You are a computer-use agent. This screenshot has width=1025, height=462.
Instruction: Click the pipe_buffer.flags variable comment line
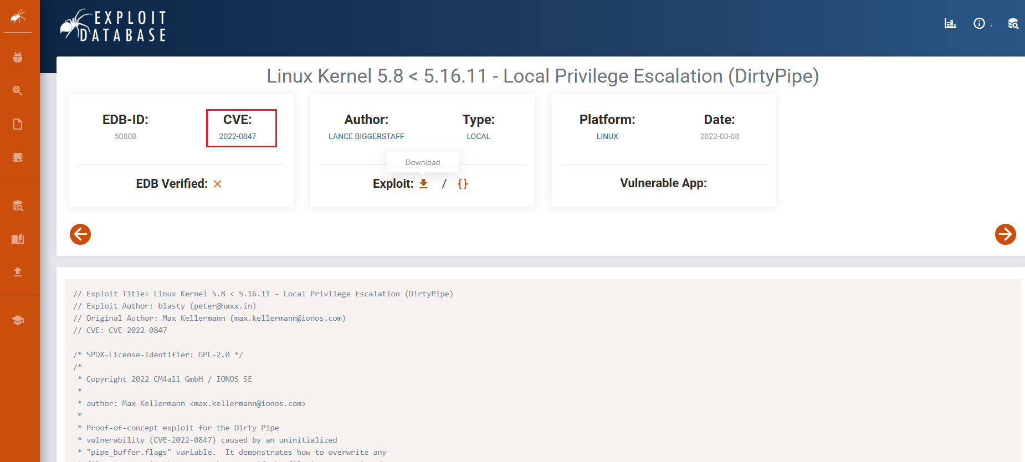(x=232, y=452)
